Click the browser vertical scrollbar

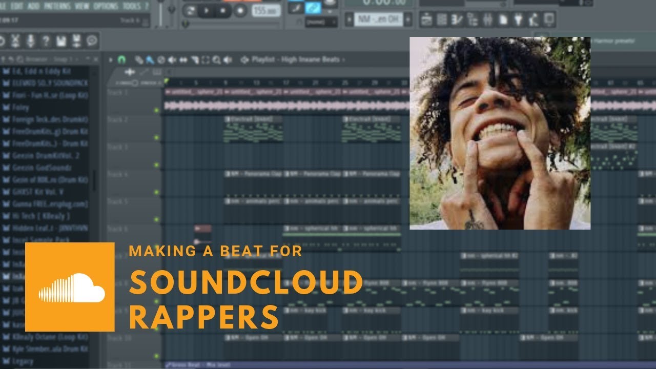93,180
